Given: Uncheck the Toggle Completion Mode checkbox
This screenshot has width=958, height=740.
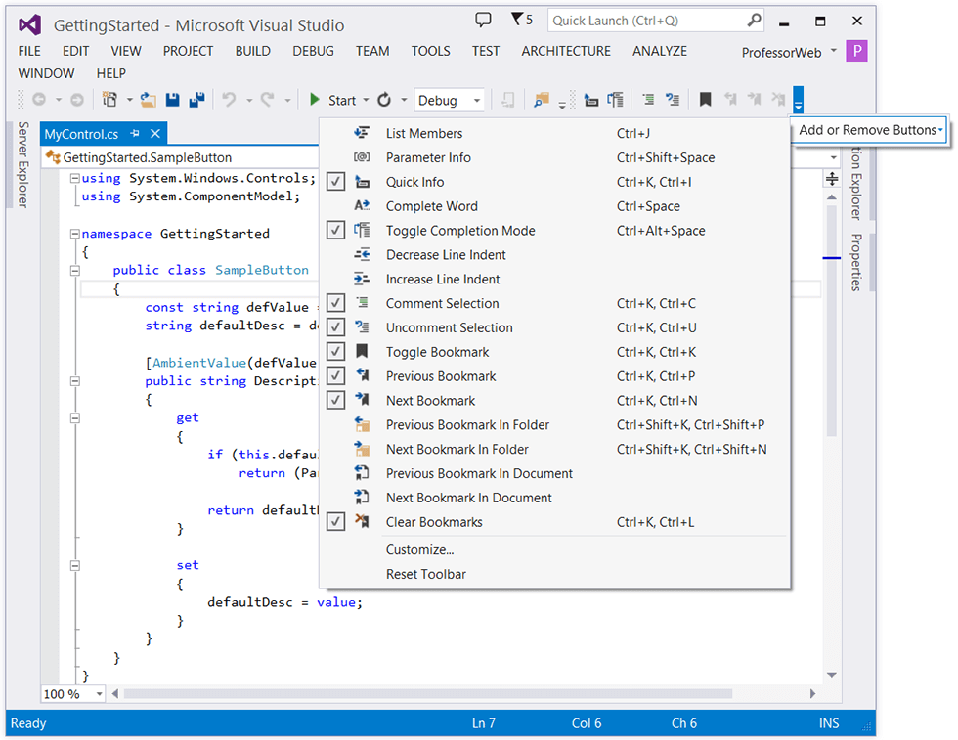Looking at the screenshot, I should (335, 230).
